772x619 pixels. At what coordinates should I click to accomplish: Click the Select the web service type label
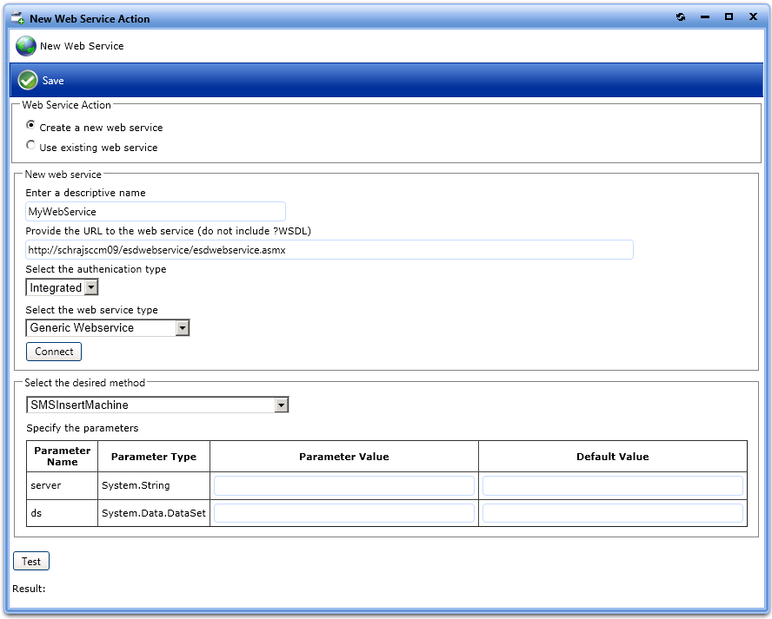pyautogui.click(x=91, y=310)
